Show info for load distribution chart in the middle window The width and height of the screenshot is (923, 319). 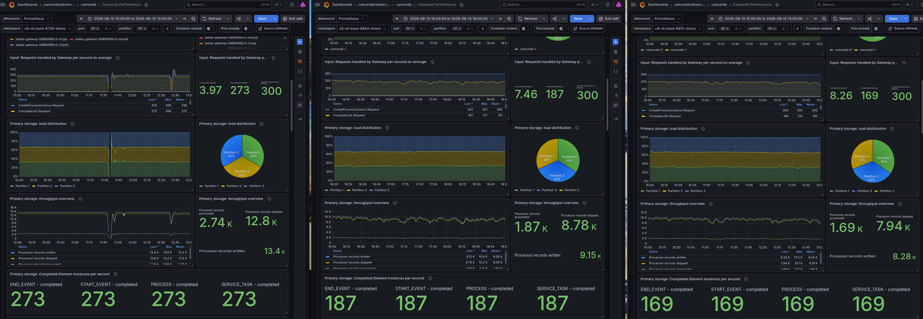(387, 128)
